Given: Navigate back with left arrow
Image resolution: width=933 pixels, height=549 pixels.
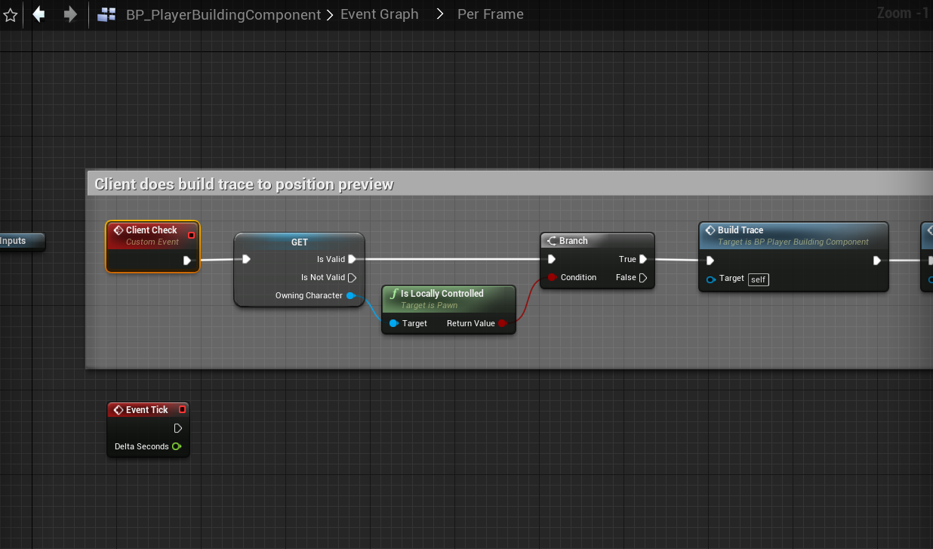Looking at the screenshot, I should 39,14.
